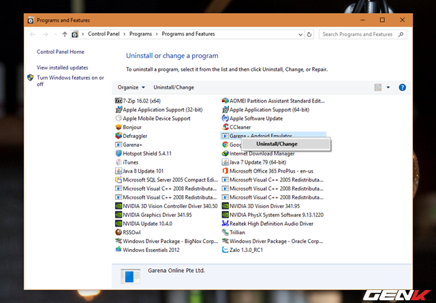Select the Bonjour package icon

pos(119,127)
